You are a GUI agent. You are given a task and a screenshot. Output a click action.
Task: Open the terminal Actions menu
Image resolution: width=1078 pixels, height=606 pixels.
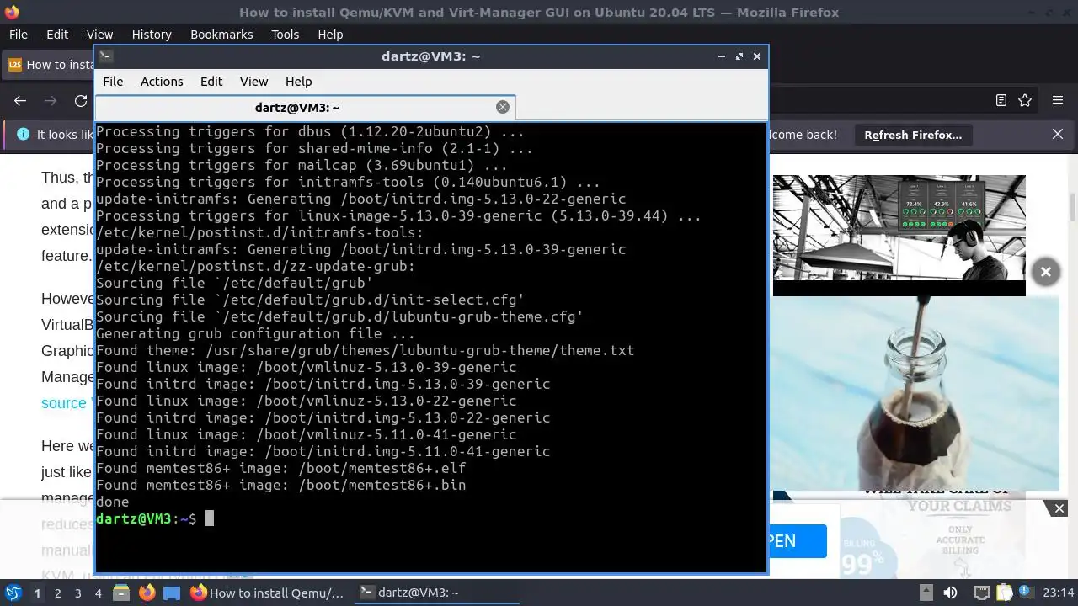pos(162,82)
